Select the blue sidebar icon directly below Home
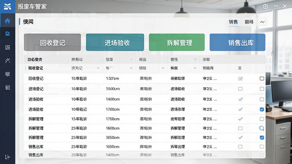This screenshot has height=164, width=292. pos(7,34)
